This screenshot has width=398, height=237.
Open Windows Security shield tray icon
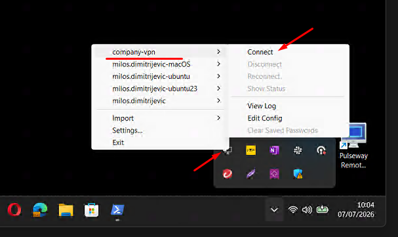click(298, 174)
